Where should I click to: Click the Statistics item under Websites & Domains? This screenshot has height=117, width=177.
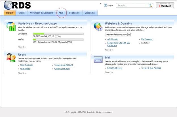[x=146, y=43]
